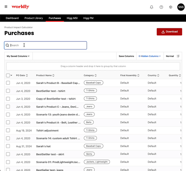Expand the My Saved Columns dropdown

coord(18,56)
